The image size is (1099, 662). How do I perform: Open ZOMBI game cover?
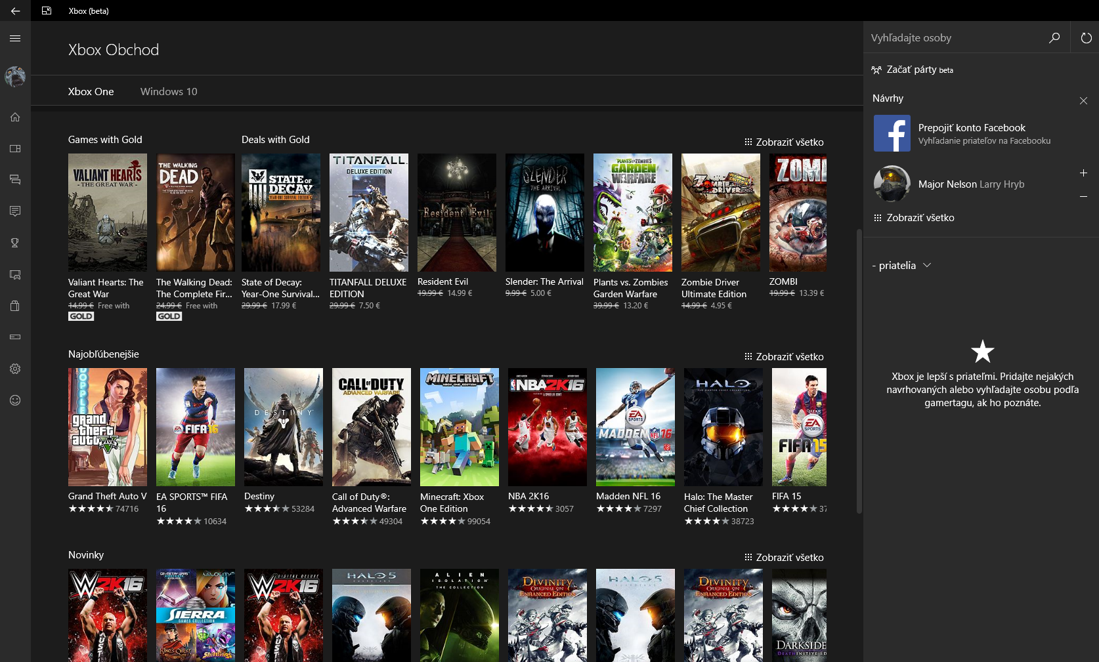(798, 213)
